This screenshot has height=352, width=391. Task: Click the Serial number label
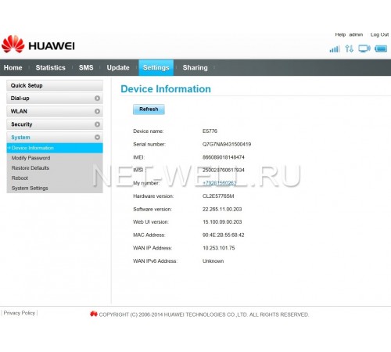pyautogui.click(x=149, y=144)
